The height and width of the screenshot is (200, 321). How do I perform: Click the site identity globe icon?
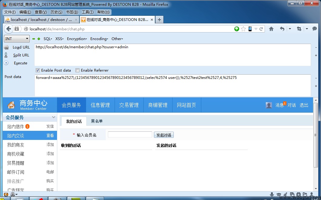[26, 29]
